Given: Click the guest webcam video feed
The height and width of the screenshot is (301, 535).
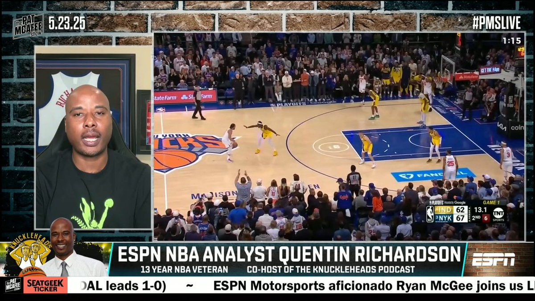Looking at the screenshot, I should [x=93, y=137].
